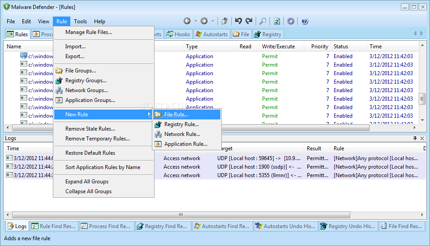Sort logs by Rule column header
Image resolution: width=430 pixels, height=246 pixels.
[376, 148]
